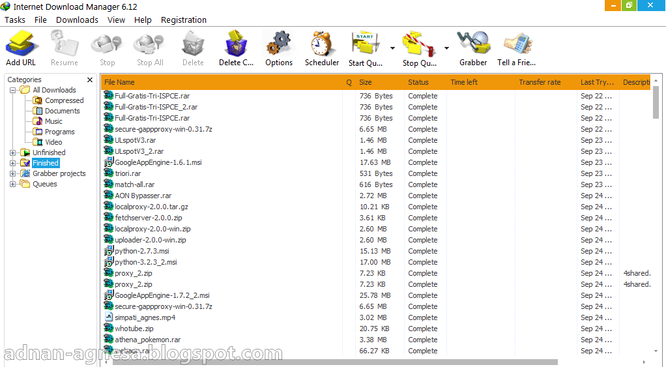Open the Start Queue dropdown arrow
This screenshot has width=666, height=367.
(x=392, y=48)
